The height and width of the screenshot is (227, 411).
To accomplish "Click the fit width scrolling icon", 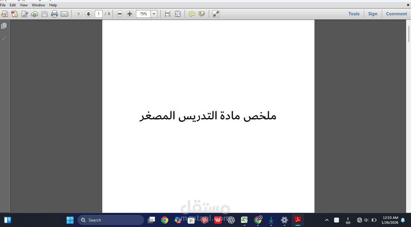I will coord(167,14).
